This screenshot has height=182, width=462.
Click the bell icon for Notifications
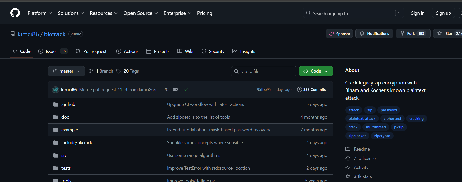362,33
